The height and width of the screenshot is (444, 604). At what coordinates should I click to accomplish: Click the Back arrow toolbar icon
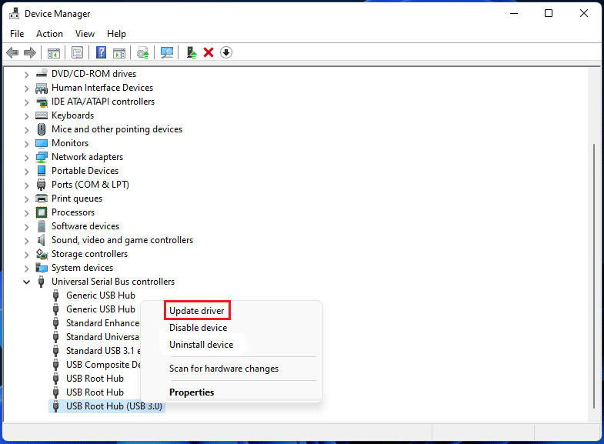12,52
